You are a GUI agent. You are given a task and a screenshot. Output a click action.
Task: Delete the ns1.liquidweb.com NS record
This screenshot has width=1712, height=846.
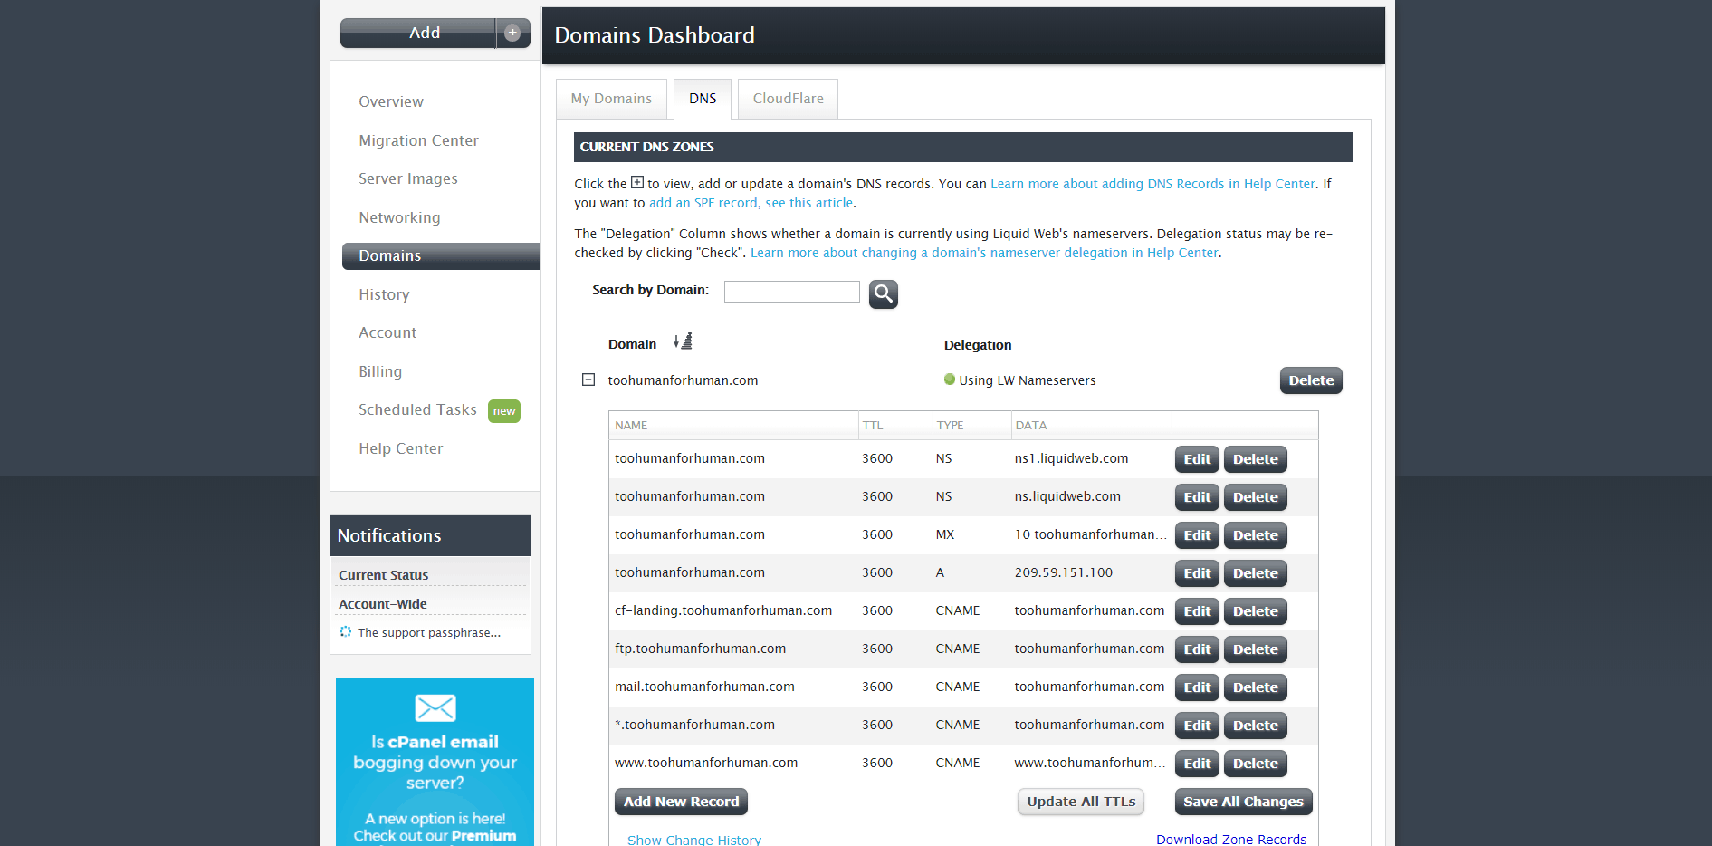(x=1255, y=459)
